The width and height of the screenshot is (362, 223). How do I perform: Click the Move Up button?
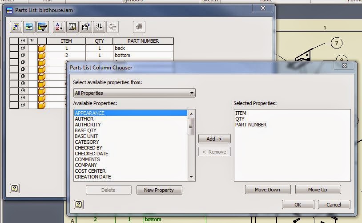[x=318, y=190]
